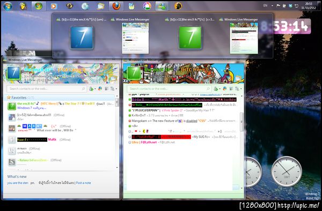The width and height of the screenshot is (322, 211).
Task: Open Add a contact dropdown in the right Messenger
Action: 217,89
